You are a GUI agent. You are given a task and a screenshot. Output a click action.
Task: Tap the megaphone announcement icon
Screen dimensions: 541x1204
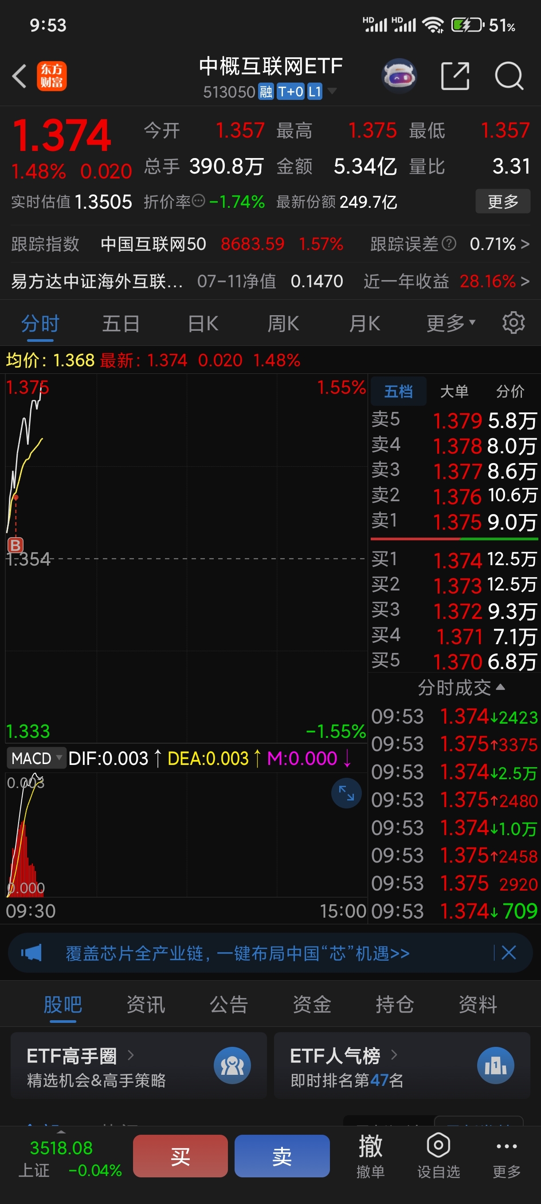31,953
